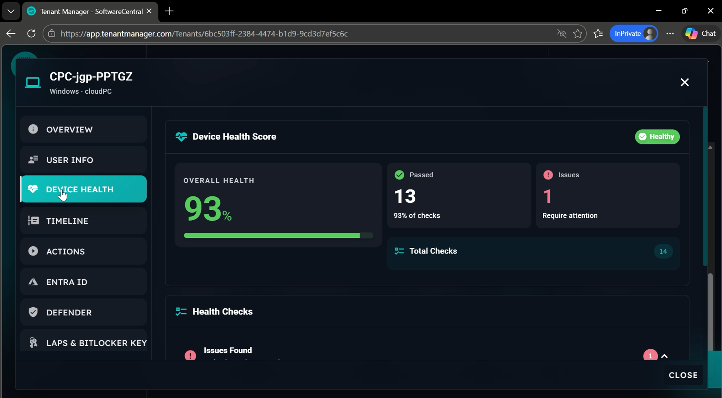722x398 pixels.
Task: Click the Total Checks count badge
Action: pos(663,251)
